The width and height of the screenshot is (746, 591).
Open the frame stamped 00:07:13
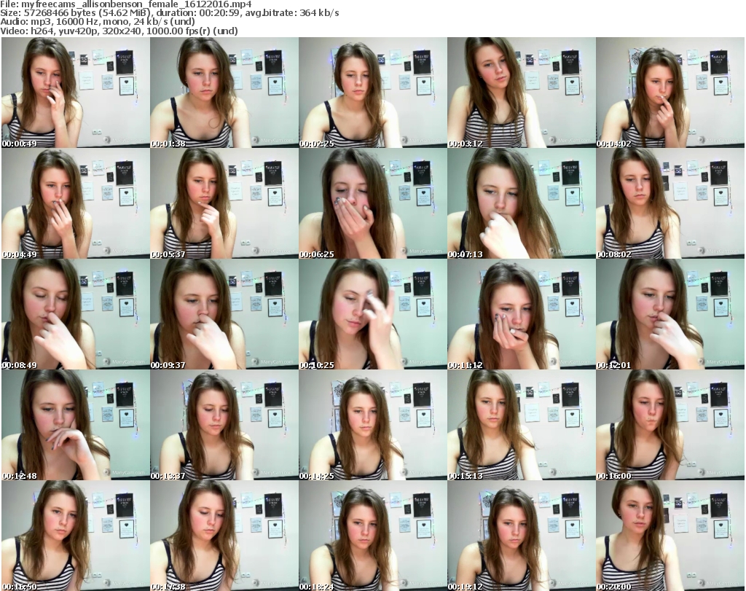tap(521, 203)
